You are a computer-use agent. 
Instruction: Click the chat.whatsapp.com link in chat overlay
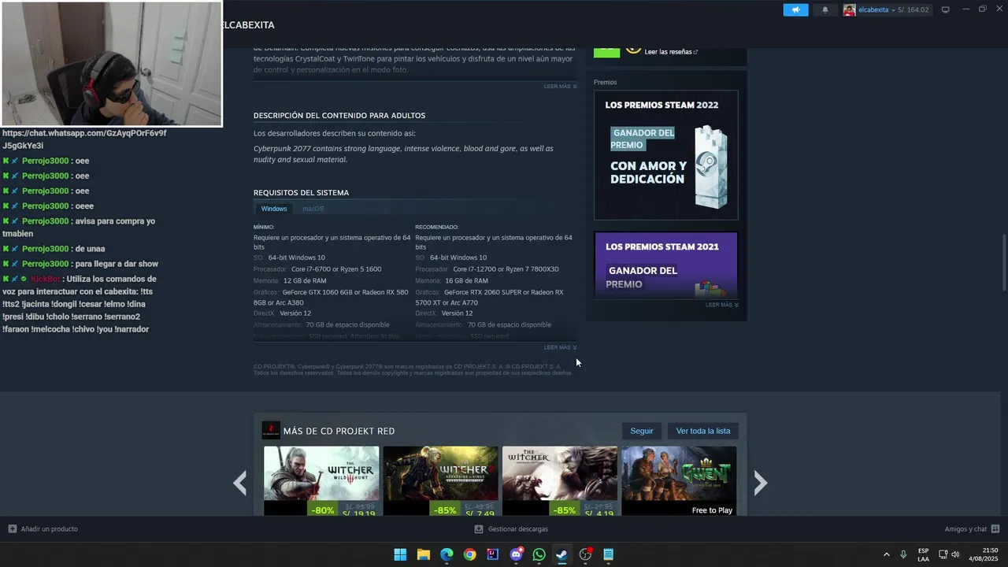(84, 139)
